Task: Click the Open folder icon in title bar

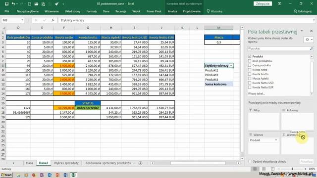Action: point(36,4)
